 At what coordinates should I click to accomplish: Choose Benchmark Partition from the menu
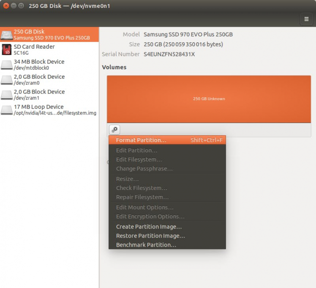pyautogui.click(x=146, y=245)
